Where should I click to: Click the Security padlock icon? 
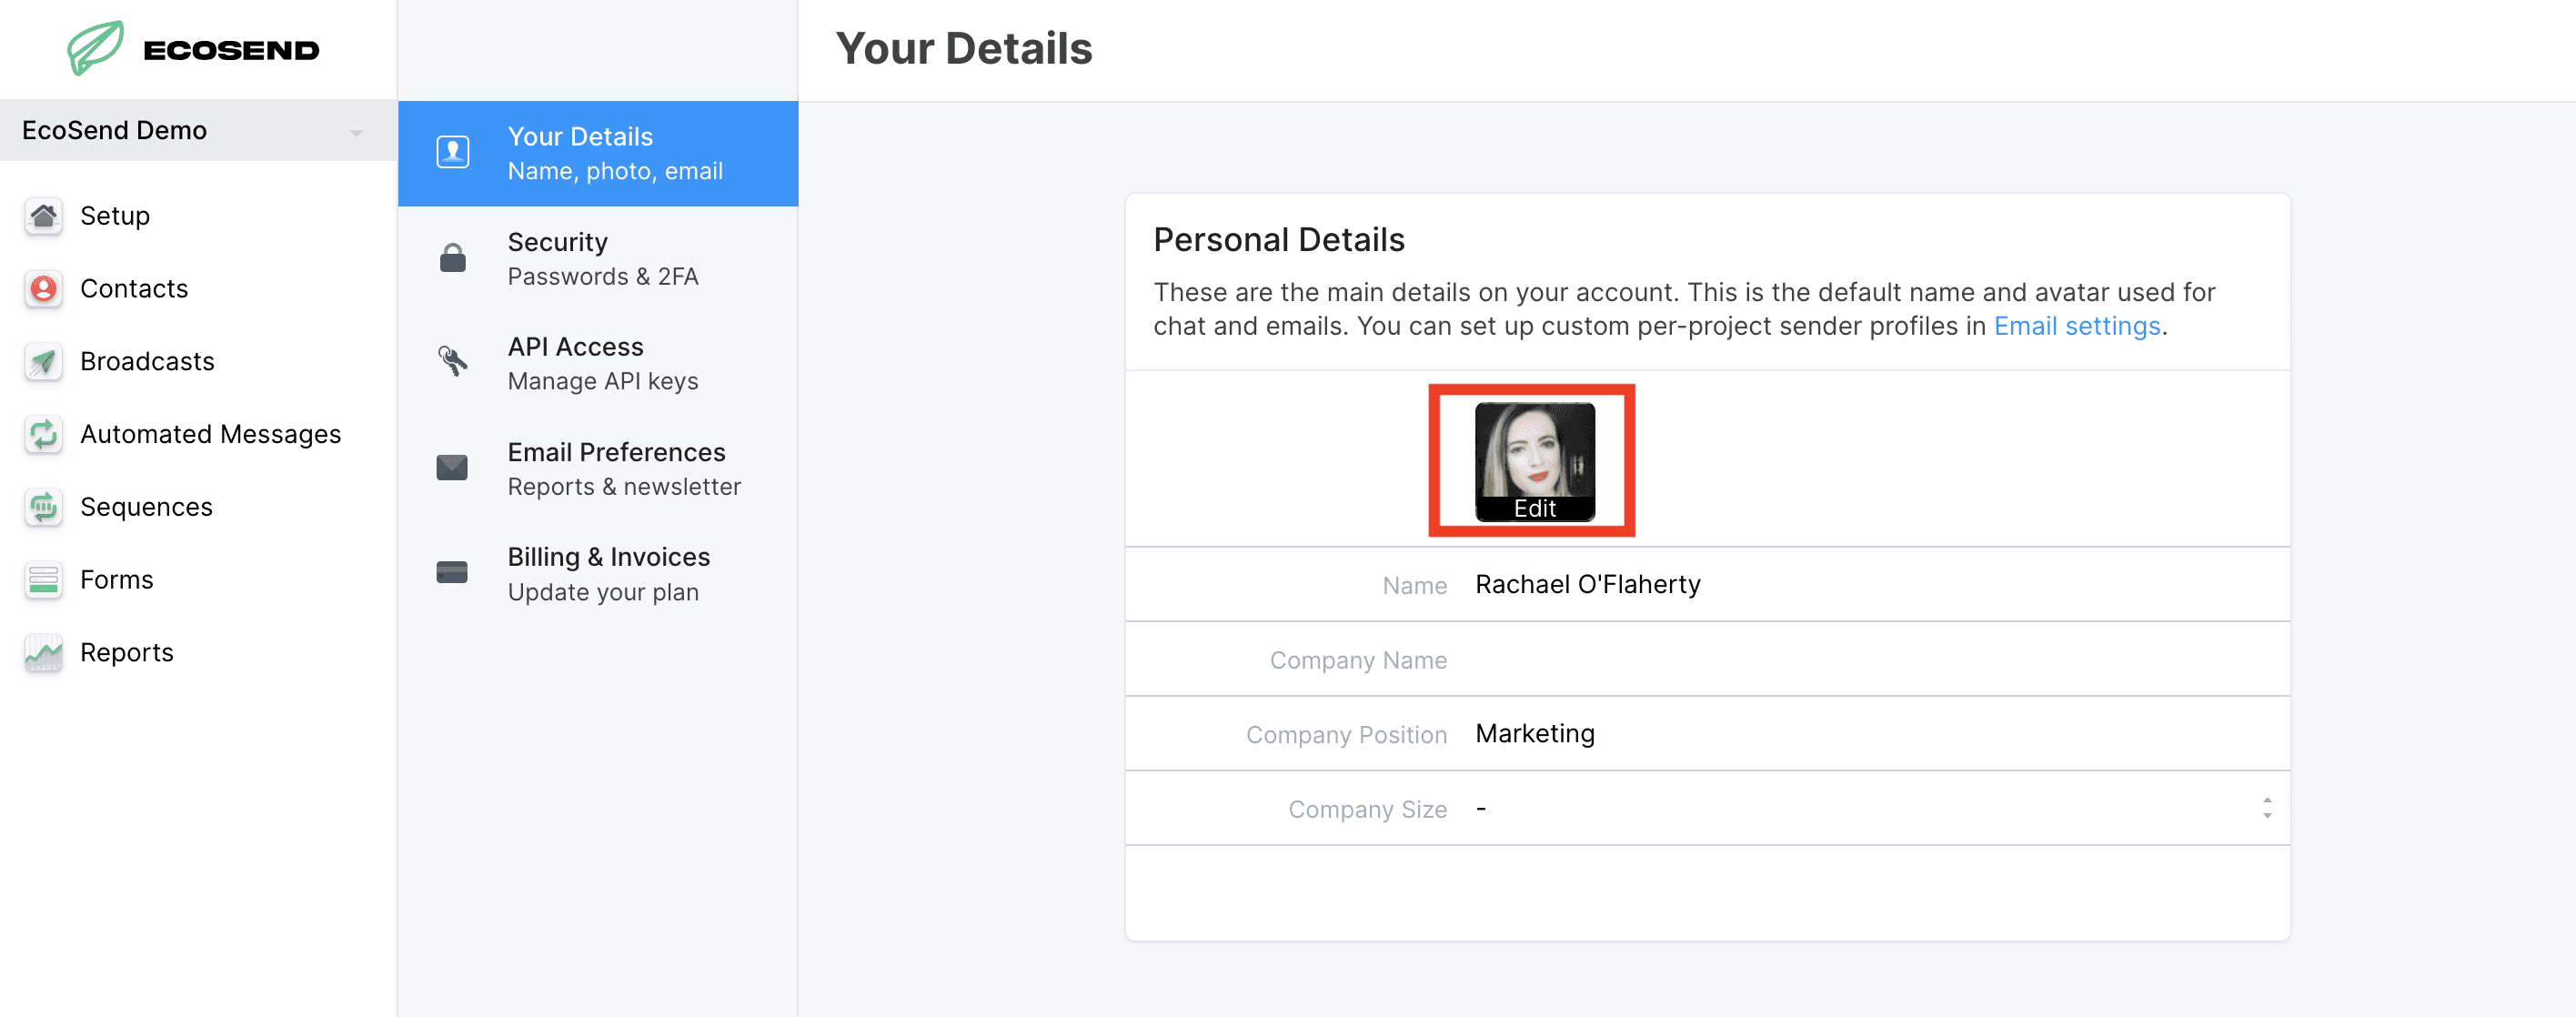[452, 259]
